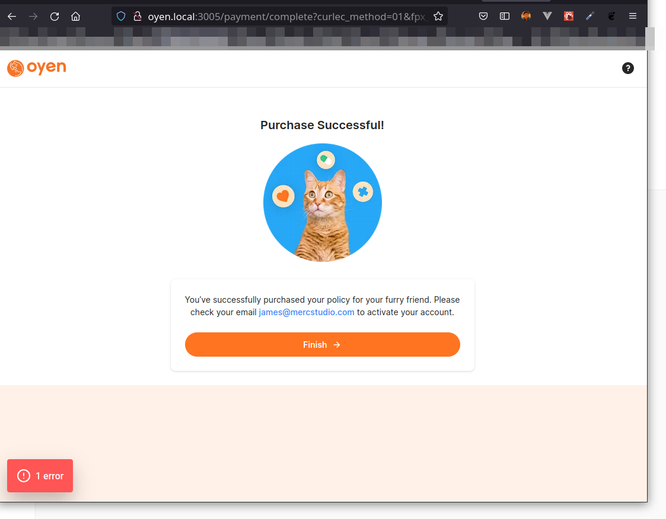Screen dimensions: 666x519
Task: Expand the 1 error notification
Action: pos(40,476)
